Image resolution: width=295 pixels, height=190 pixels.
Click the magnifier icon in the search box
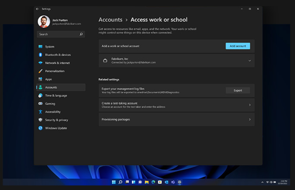coord(81,34)
